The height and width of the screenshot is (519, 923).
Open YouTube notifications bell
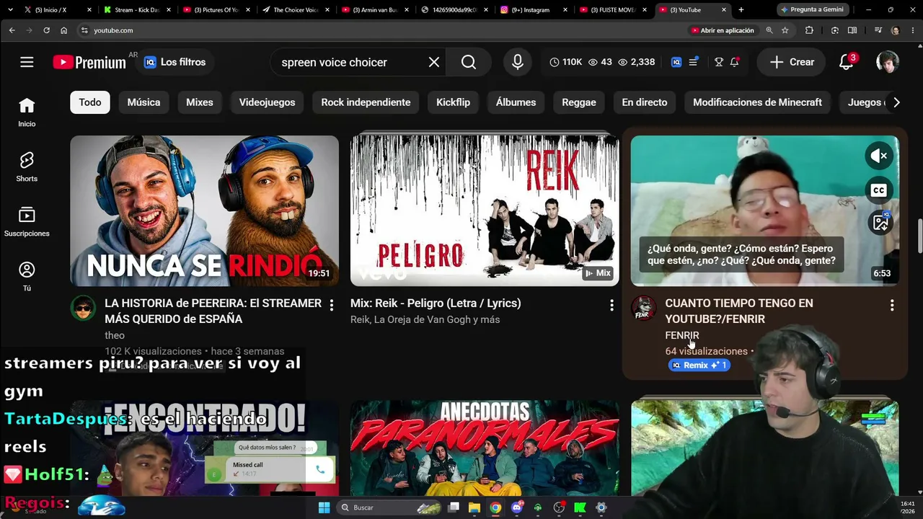847,62
